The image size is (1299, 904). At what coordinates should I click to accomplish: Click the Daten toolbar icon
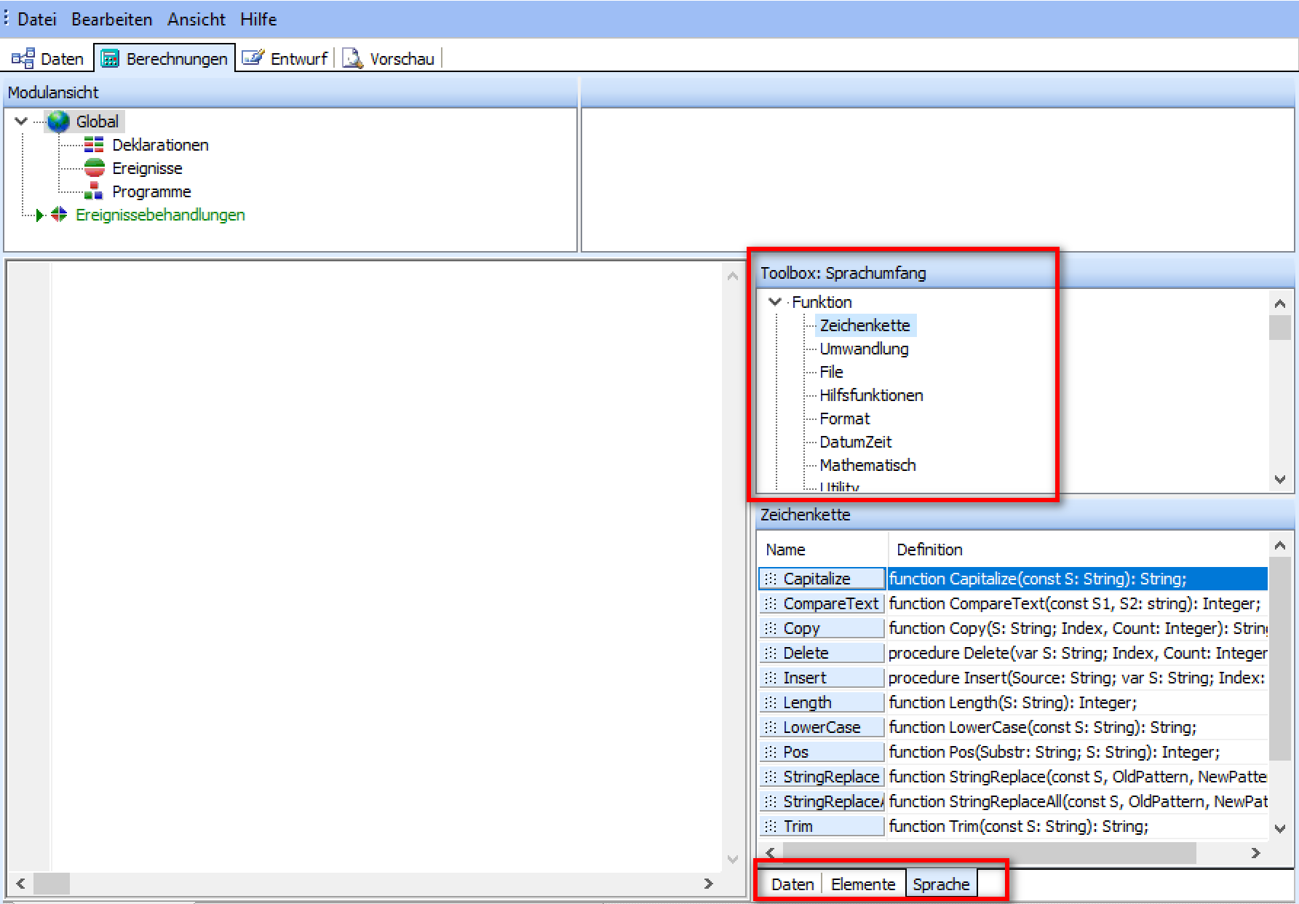[23, 58]
